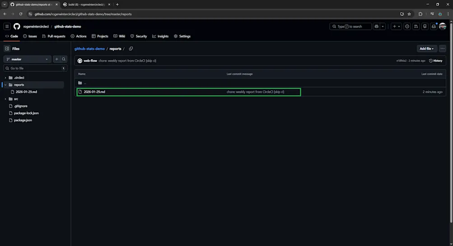Open the Pull requests tab
Screen dimensions: 453x246
click(54, 36)
